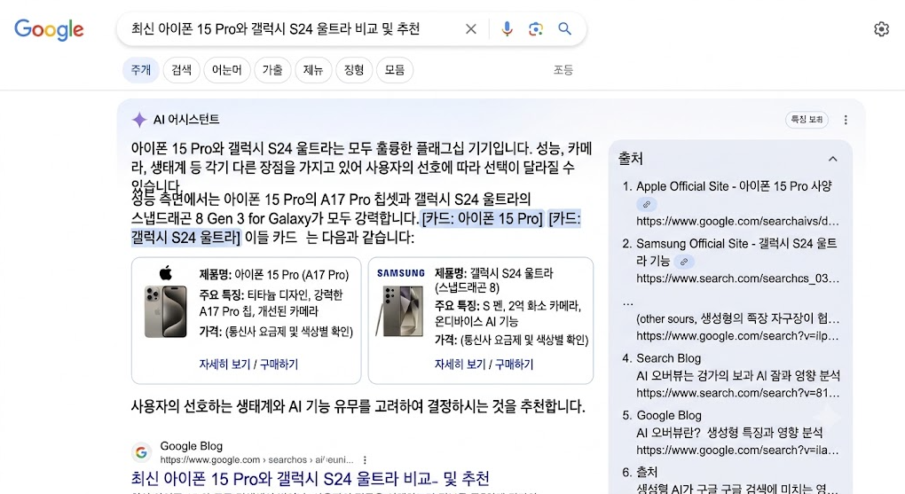This screenshot has width=905, height=494.
Task: Click the 특징 보처 button
Action: [x=807, y=120]
